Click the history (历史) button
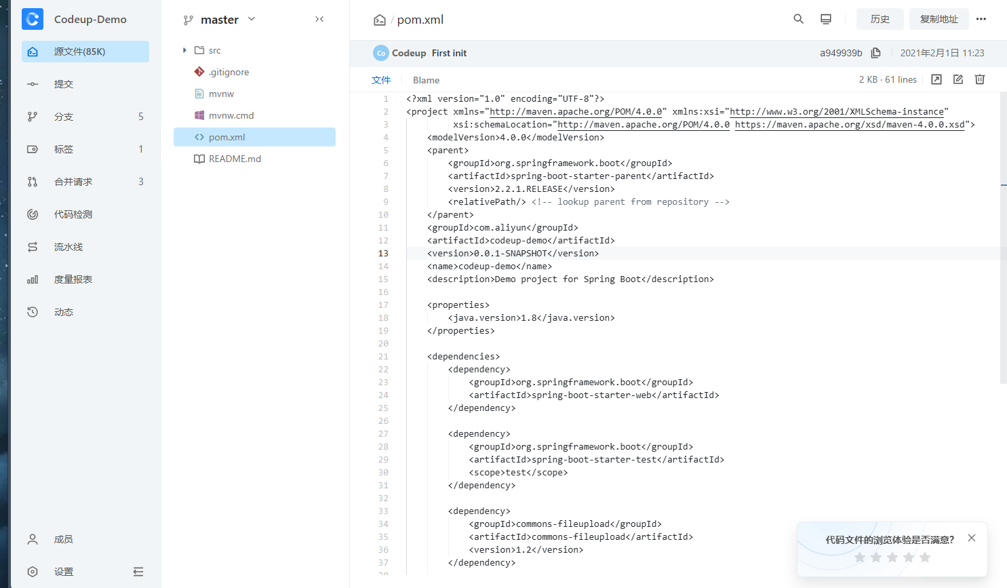 880,19
